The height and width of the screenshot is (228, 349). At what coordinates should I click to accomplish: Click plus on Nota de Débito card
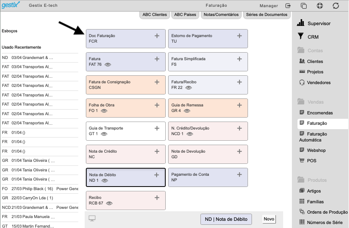(157, 175)
